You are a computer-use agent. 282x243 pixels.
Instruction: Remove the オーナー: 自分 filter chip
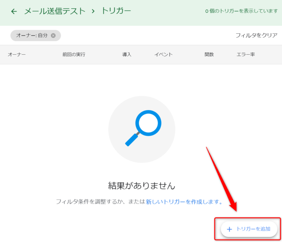point(53,35)
